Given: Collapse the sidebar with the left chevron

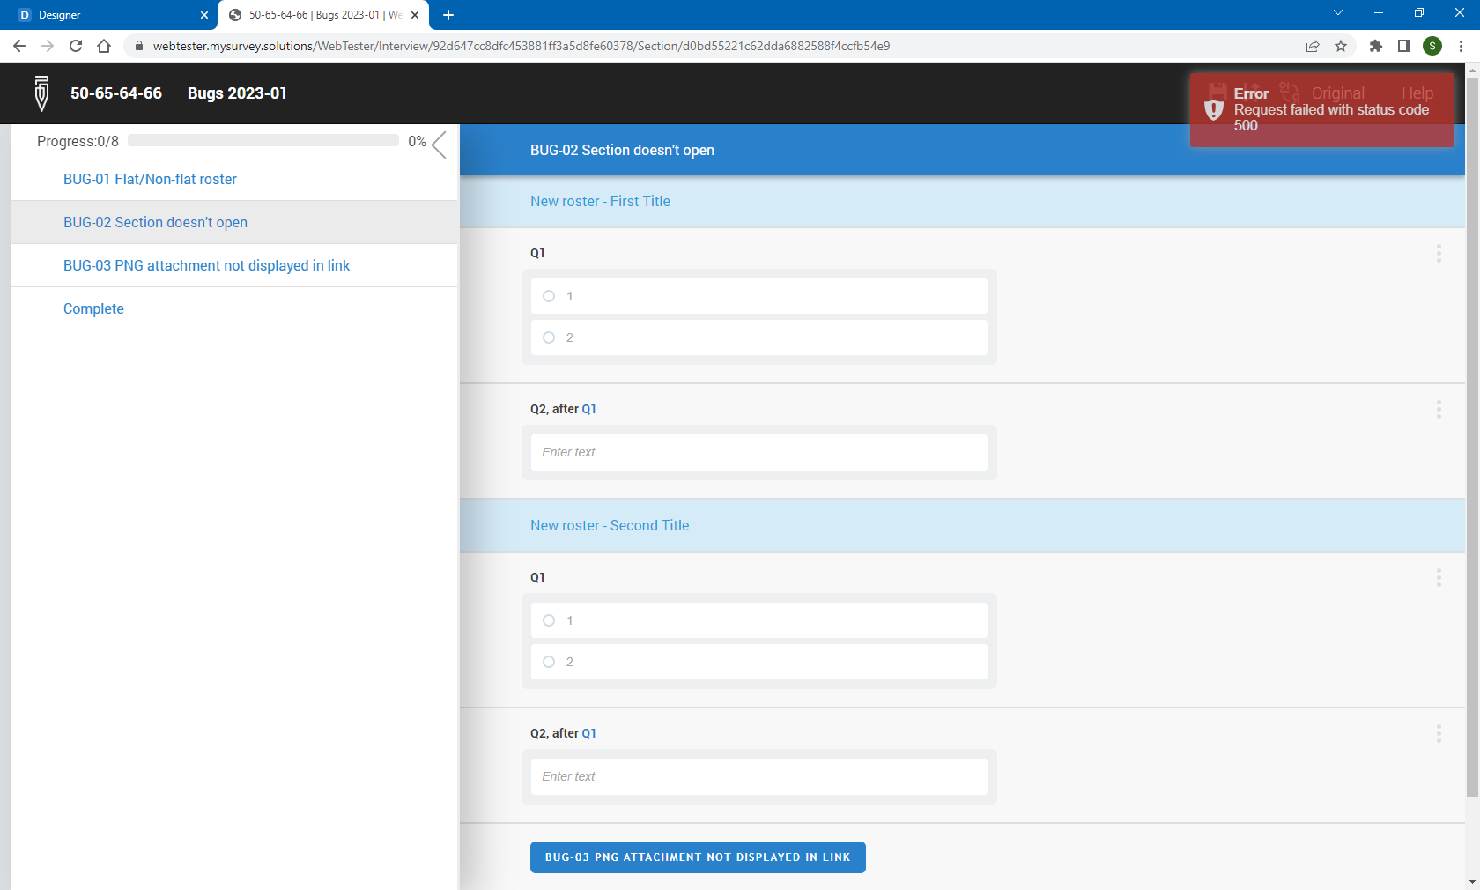Looking at the screenshot, I should point(440,145).
